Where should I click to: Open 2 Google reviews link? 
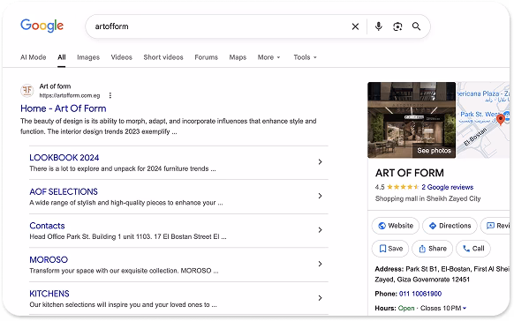(448, 187)
